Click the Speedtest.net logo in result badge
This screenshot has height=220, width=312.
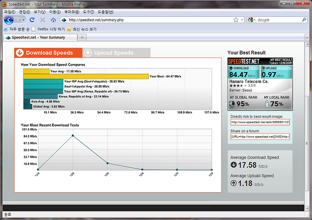(244, 61)
